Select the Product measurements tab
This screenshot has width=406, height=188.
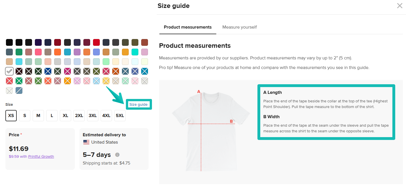tap(187, 27)
